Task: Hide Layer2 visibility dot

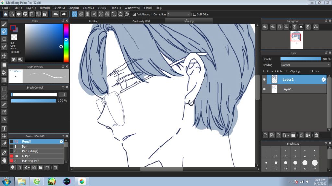Action: 264,80
